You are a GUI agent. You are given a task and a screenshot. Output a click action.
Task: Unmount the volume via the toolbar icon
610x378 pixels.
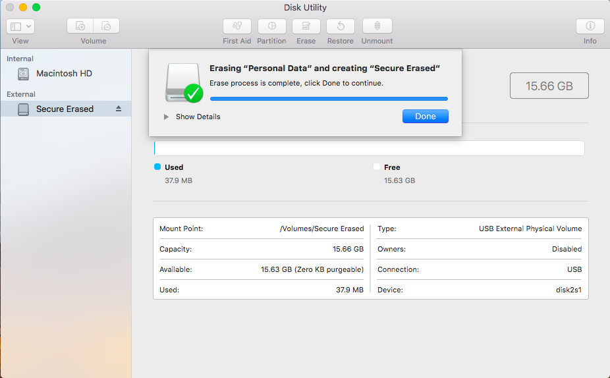[377, 26]
